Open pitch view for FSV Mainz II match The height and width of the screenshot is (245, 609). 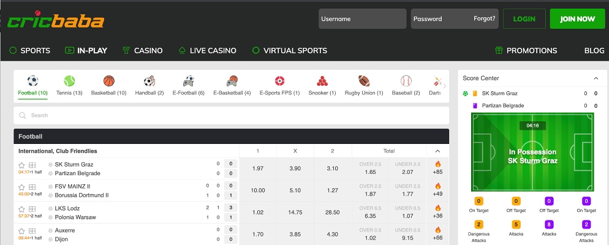32,187
